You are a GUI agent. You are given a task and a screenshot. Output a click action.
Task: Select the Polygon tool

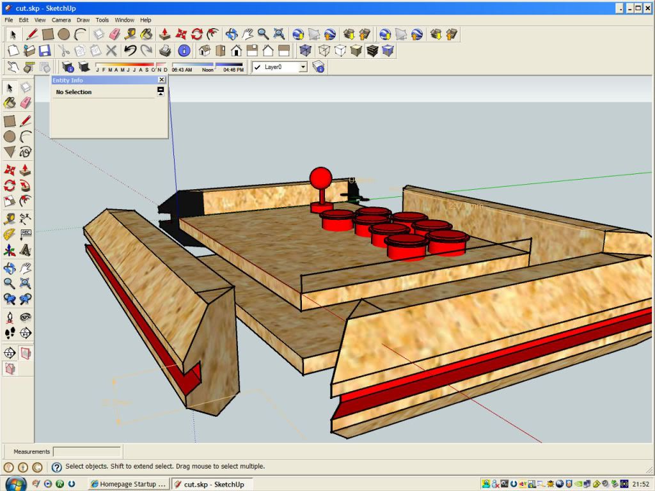(x=10, y=152)
